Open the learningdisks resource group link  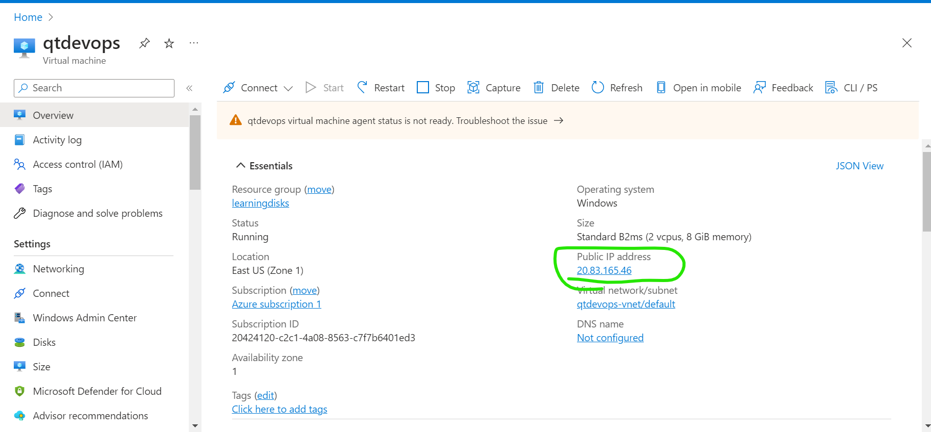(260, 203)
